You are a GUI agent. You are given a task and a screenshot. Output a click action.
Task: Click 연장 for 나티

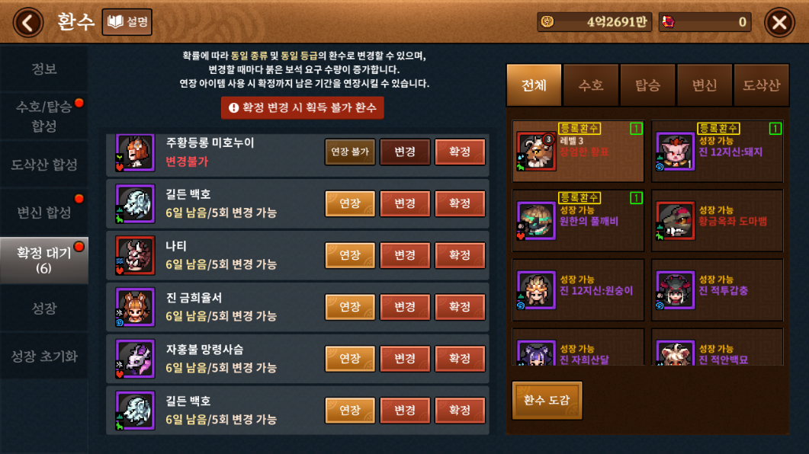coord(350,255)
